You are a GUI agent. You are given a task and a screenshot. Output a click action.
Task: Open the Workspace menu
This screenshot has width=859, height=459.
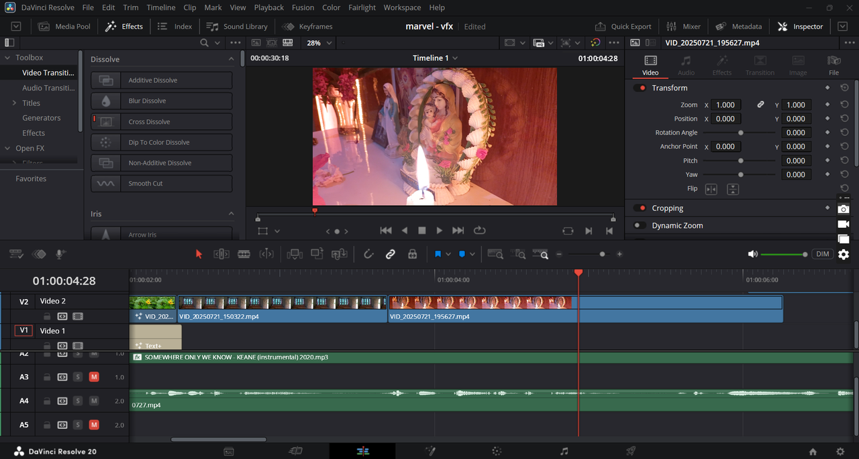coord(402,7)
